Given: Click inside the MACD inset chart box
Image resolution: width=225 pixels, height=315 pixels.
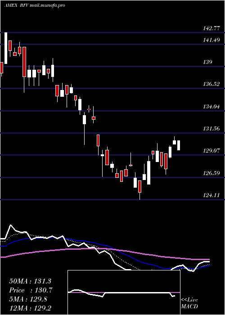Looking at the screenshot, I should (124, 292).
